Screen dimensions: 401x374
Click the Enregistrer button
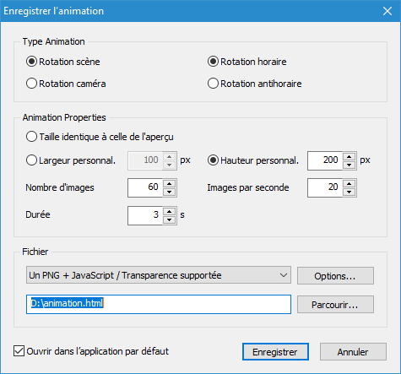click(275, 351)
